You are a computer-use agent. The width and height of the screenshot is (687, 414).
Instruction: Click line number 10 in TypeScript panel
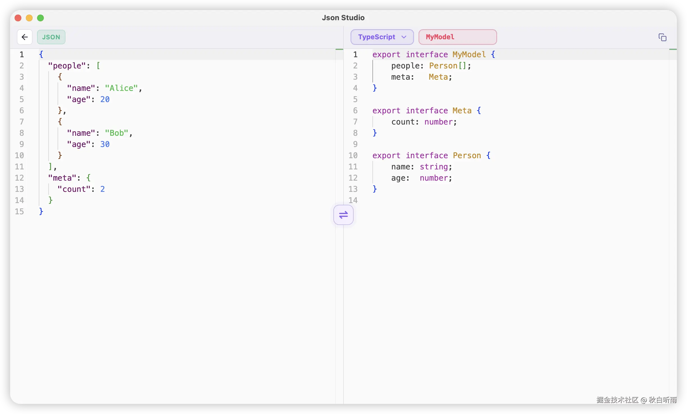click(x=353, y=155)
